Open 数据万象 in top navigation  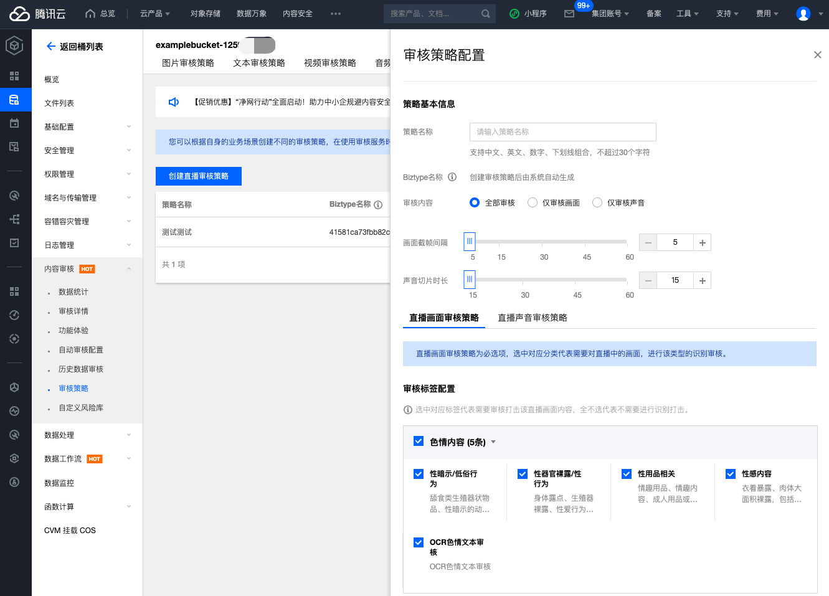click(252, 14)
